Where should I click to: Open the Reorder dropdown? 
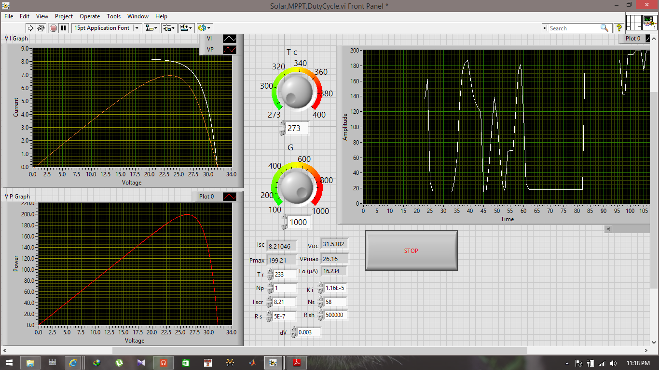pos(205,28)
